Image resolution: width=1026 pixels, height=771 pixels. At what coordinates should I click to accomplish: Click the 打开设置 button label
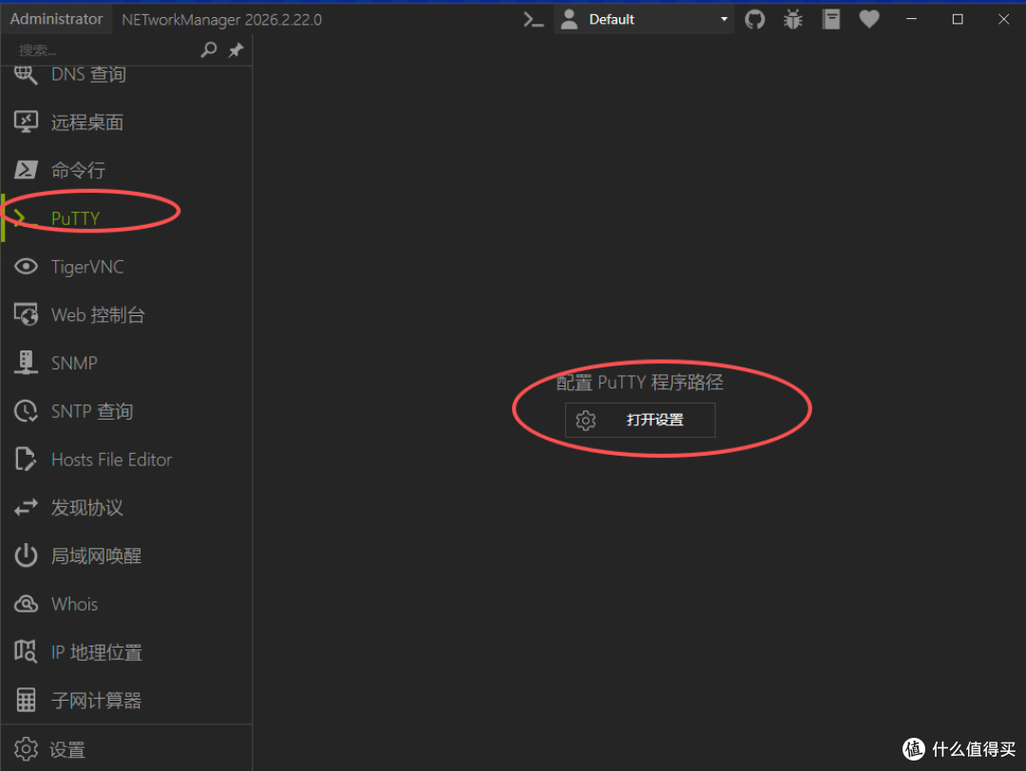(x=655, y=420)
